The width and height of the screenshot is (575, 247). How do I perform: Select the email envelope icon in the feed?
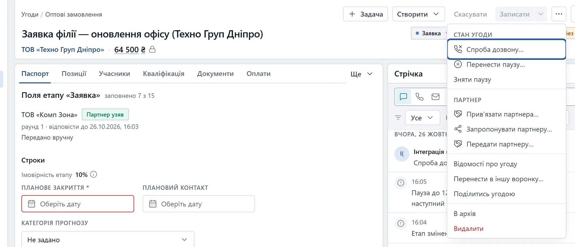[436, 97]
